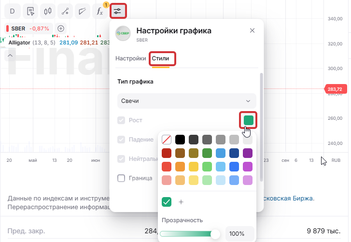This screenshot has width=351, height=242.
Task: Switch to the Настройки tab
Action: pos(130,58)
